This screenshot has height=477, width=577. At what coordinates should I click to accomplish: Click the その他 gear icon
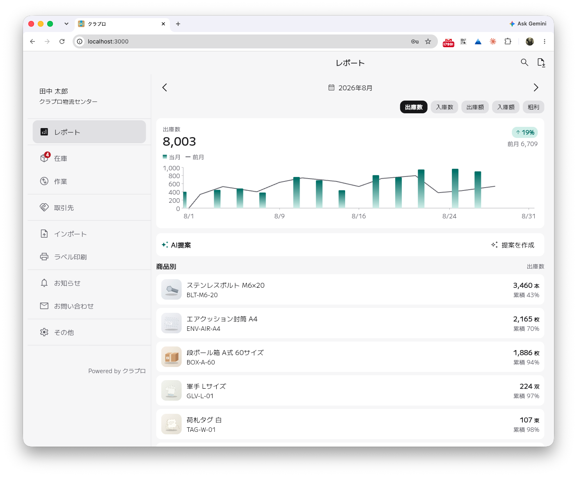pyautogui.click(x=44, y=332)
